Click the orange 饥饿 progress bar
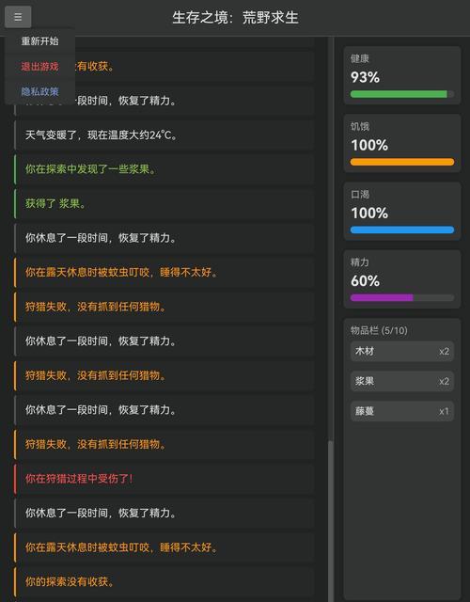 tap(402, 162)
